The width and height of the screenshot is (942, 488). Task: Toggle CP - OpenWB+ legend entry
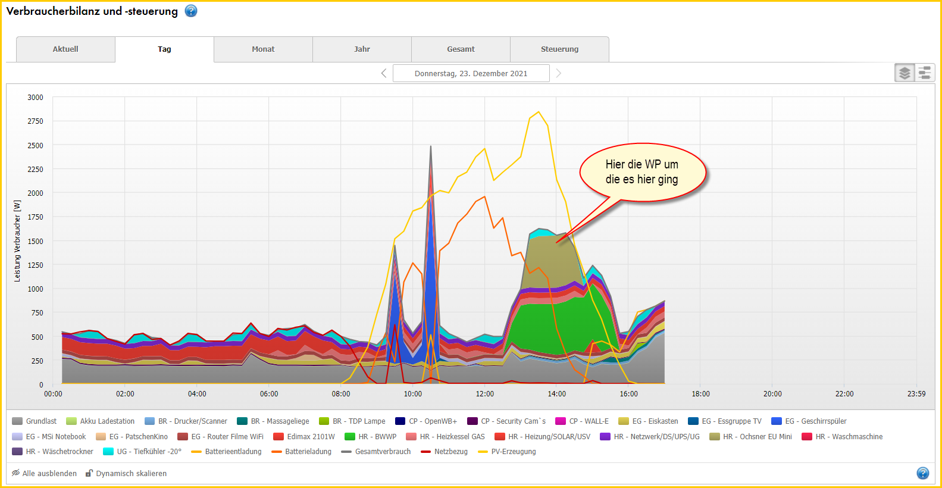[x=426, y=421]
